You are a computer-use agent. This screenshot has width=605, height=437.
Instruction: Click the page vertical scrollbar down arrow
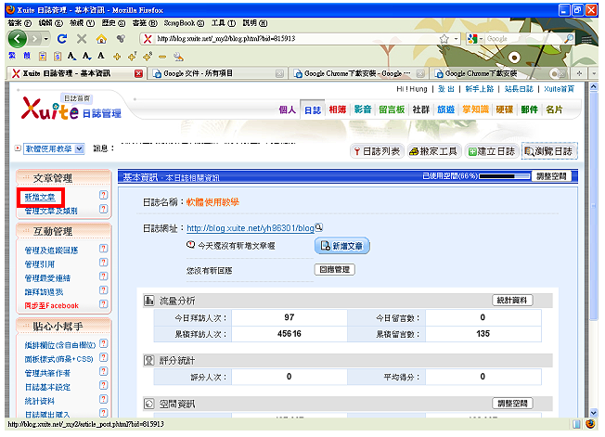(594, 413)
